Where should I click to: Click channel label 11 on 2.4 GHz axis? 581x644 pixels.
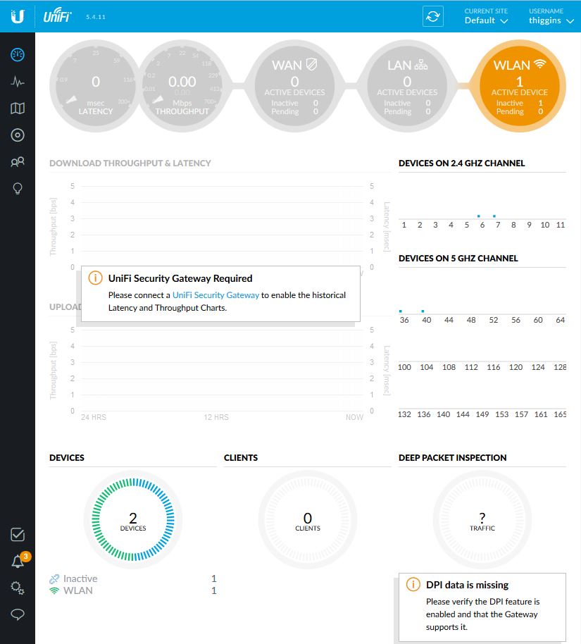point(561,225)
